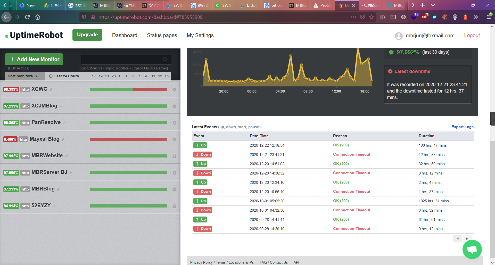Viewport: 495px width, 265px height.
Task: Click Expand Monitor Names link
Action: pyautogui.click(x=150, y=68)
